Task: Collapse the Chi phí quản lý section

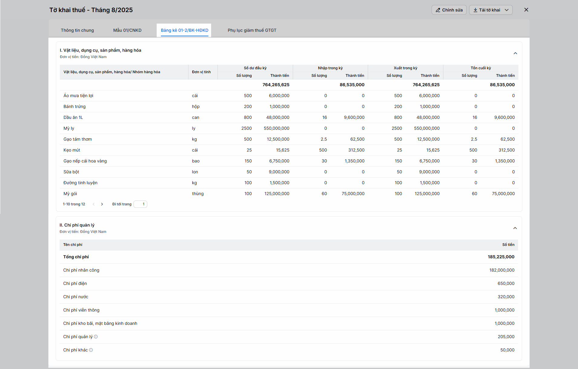Action: 515,228
